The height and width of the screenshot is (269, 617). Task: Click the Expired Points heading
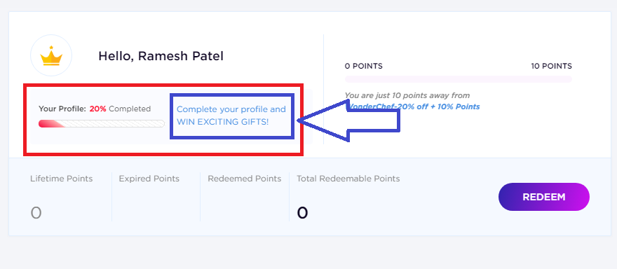click(149, 179)
